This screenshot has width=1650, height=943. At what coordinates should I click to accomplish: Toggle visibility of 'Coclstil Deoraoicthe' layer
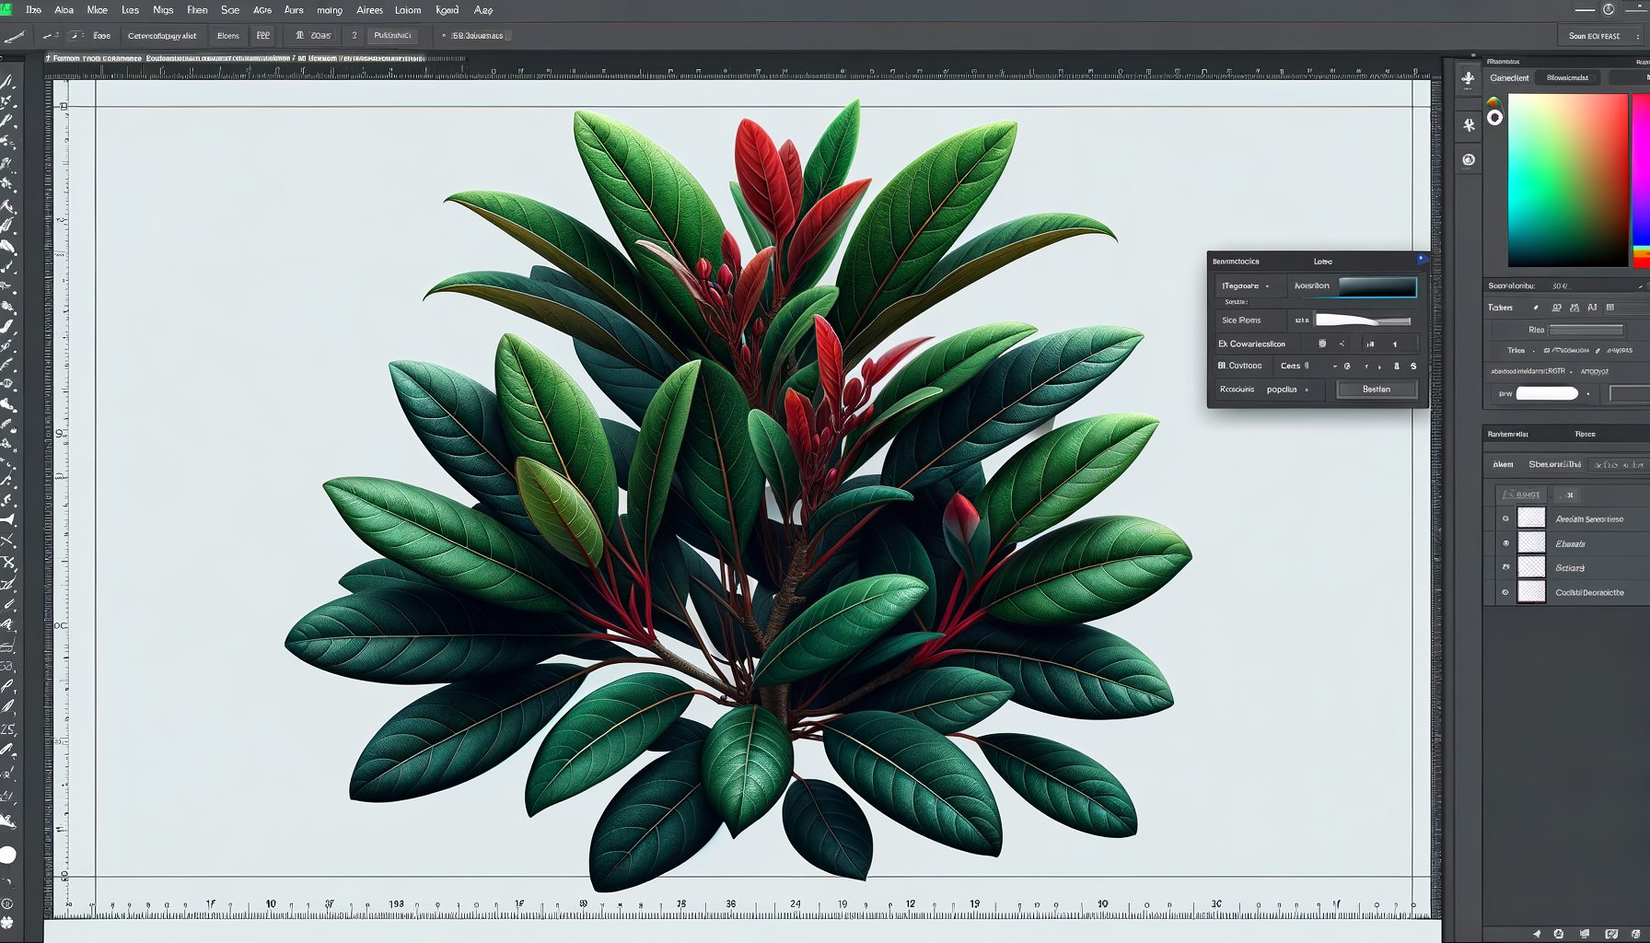point(1505,592)
